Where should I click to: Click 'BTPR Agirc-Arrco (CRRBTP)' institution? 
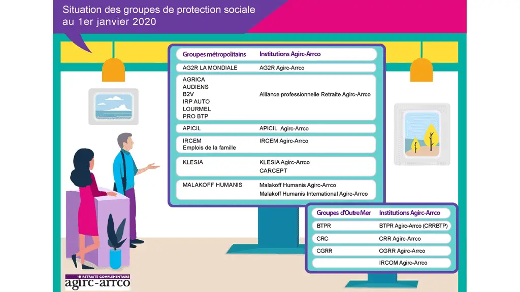(x=413, y=226)
